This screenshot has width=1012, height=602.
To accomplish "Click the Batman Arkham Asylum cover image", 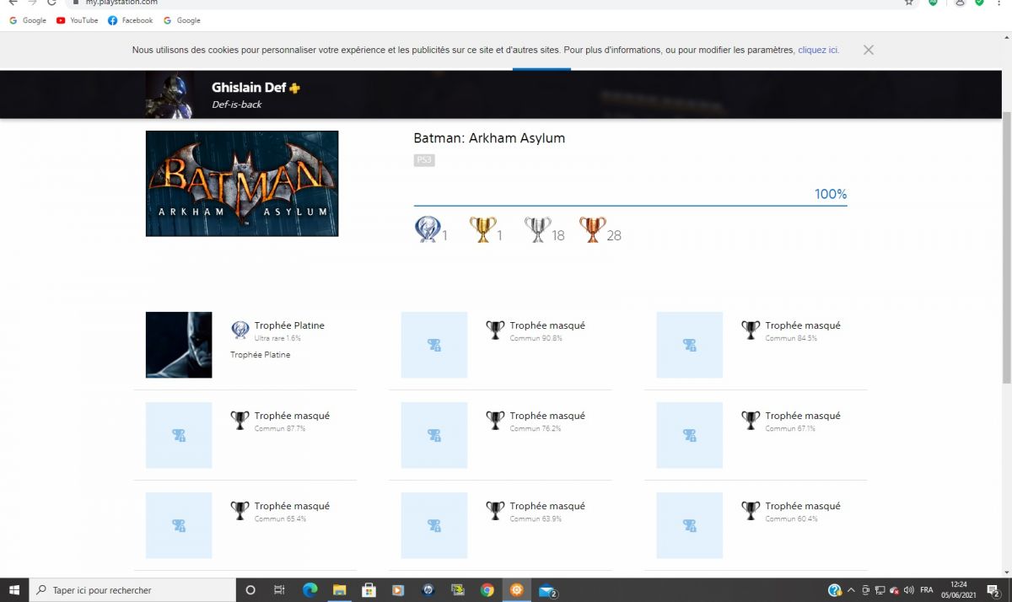I will coord(242,184).
